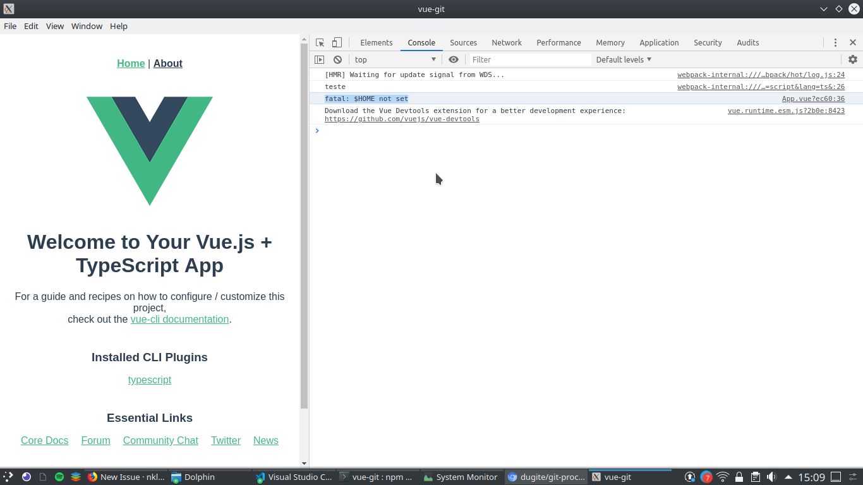The image size is (863, 485).
Task: Toggle the device toolbar in DevTools
Action: (x=337, y=42)
